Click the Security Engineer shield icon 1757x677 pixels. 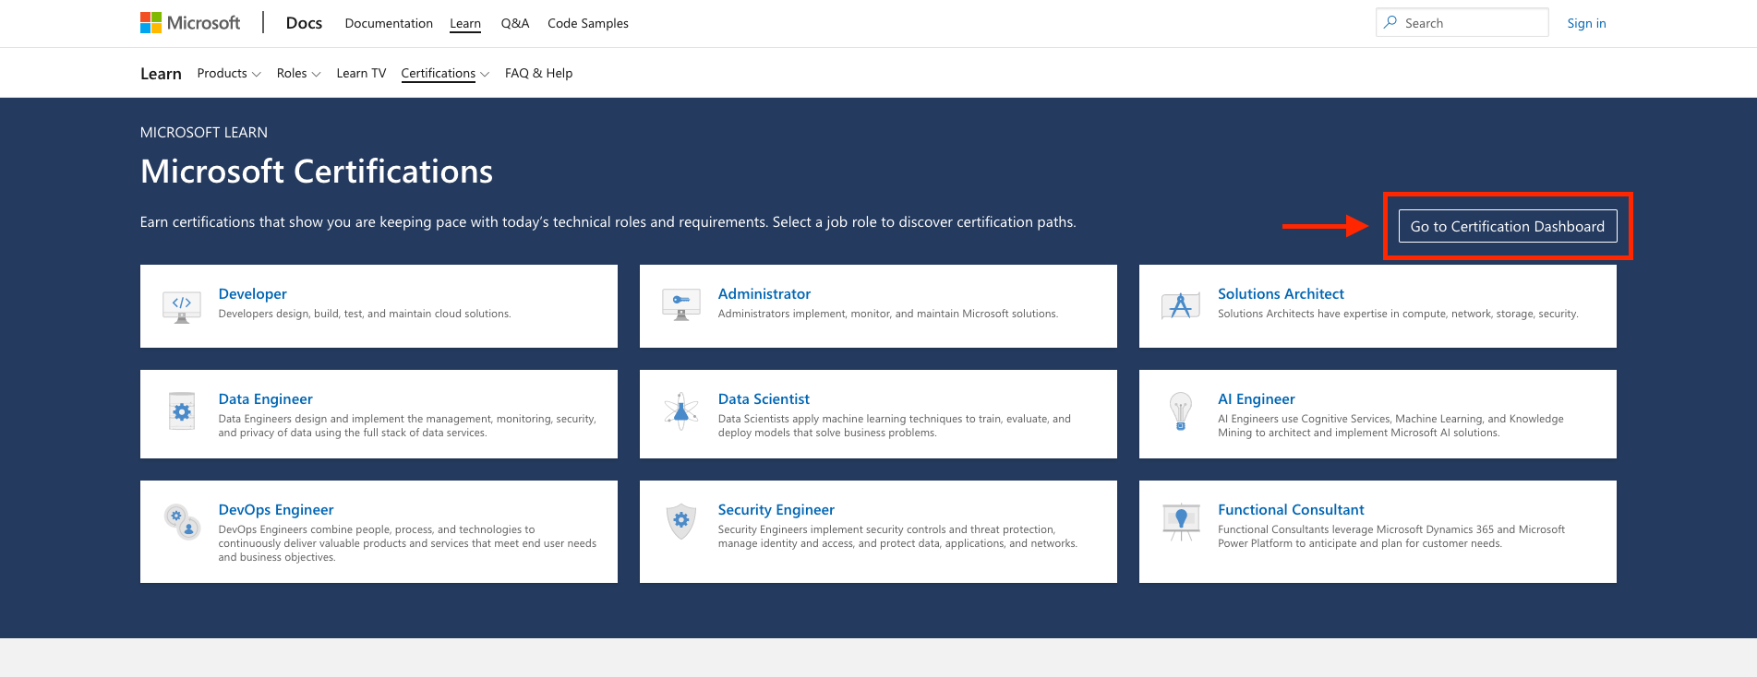(681, 521)
